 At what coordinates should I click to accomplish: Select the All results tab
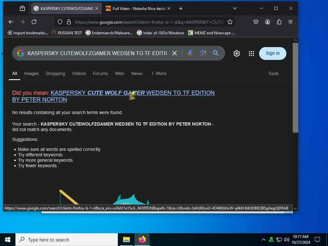click(x=15, y=74)
